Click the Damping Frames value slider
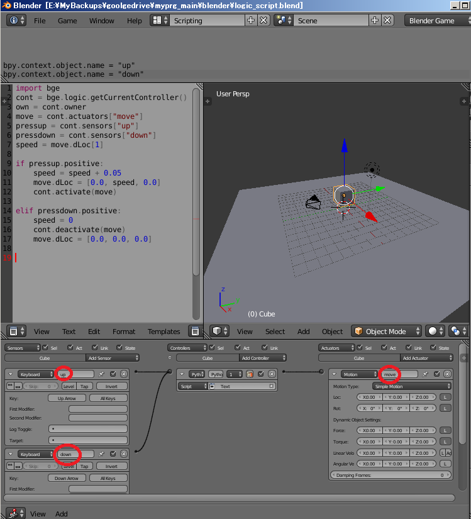The height and width of the screenshot is (519, 471). pos(391,475)
